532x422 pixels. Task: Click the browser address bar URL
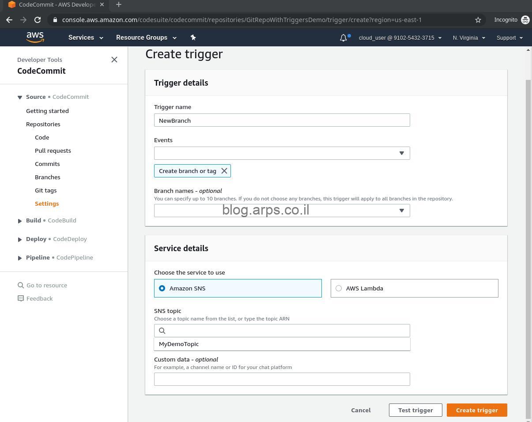[242, 20]
